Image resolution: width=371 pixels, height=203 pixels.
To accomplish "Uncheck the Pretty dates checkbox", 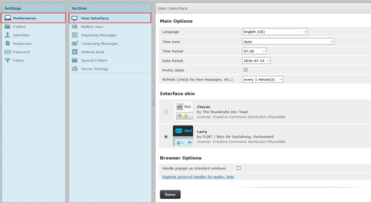I will coord(246,70).
